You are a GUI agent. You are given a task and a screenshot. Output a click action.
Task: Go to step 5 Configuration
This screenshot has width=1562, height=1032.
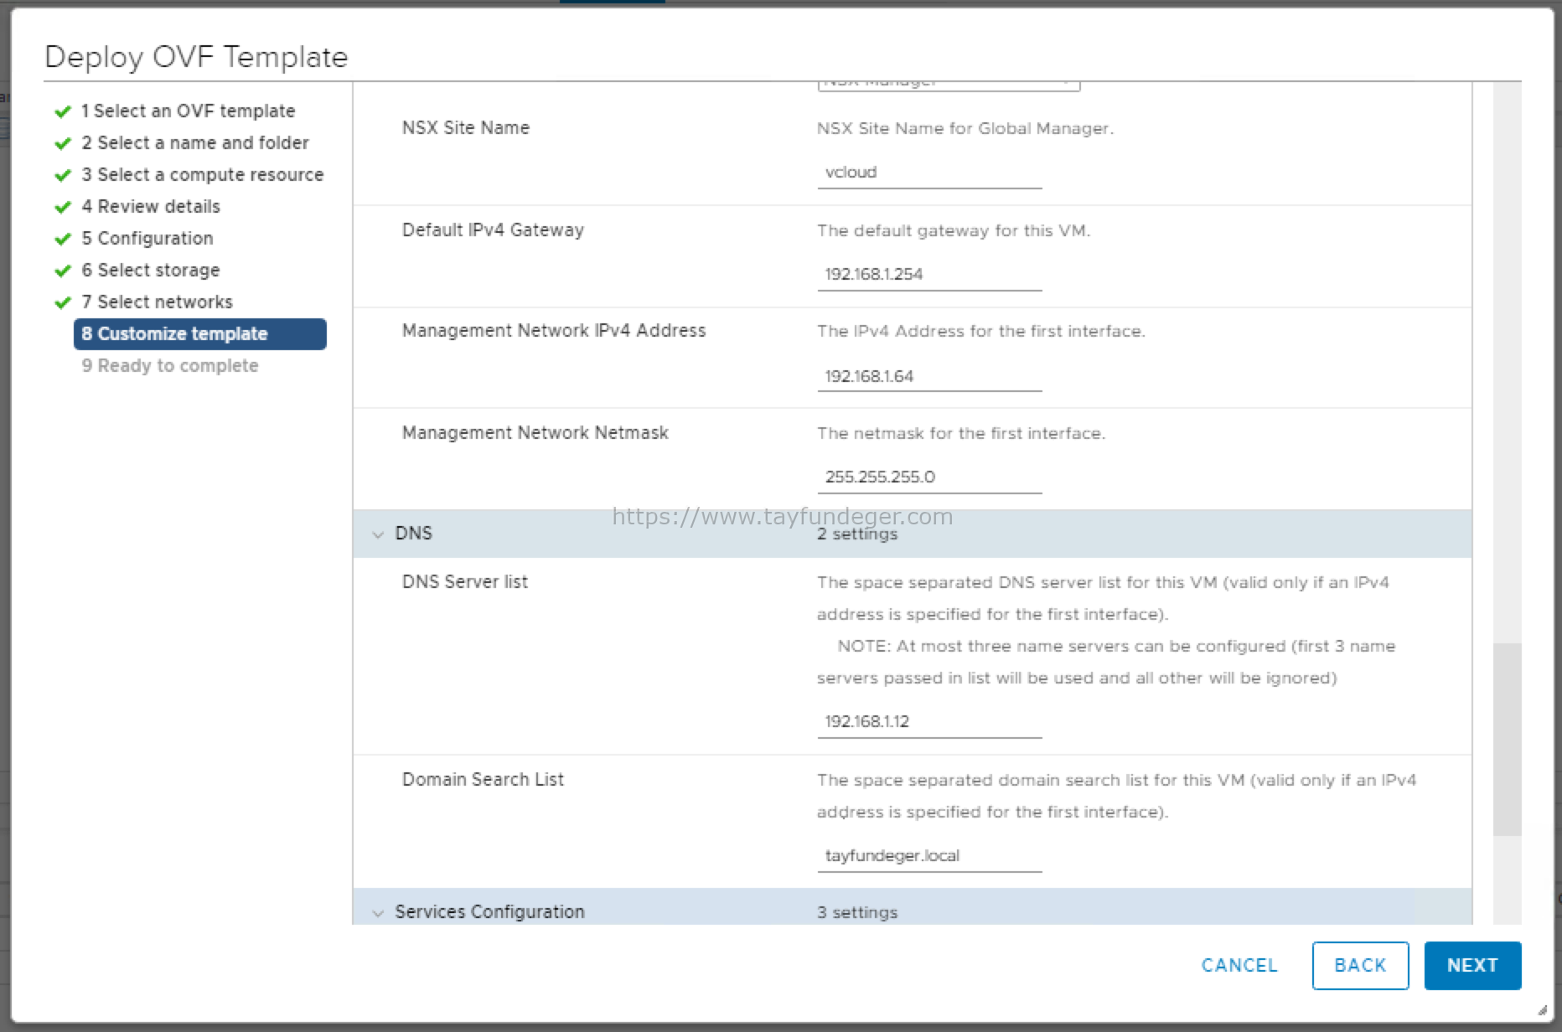pos(147,238)
